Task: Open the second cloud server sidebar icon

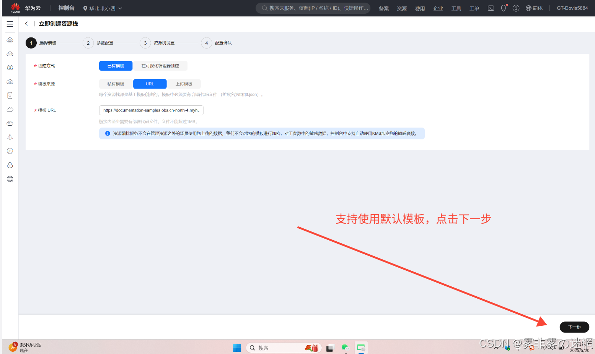Action: tap(10, 54)
